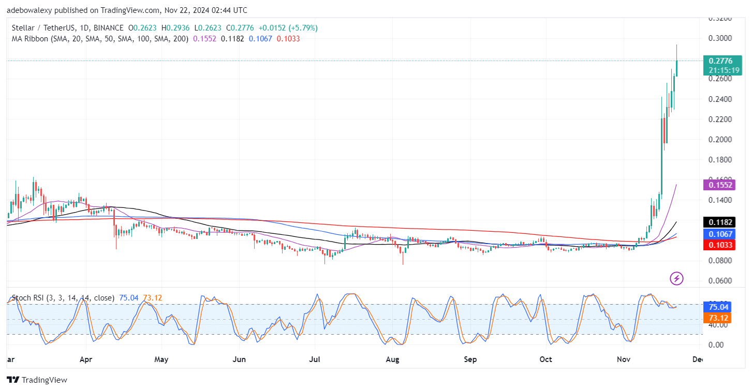Screen dimensions: 752x391
Task: Click the Oct label on time axis
Action: coord(546,359)
